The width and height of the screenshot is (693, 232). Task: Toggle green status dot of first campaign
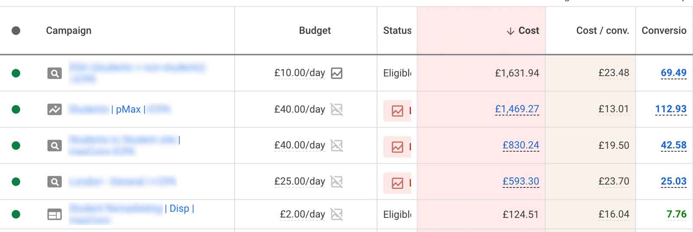(16, 73)
